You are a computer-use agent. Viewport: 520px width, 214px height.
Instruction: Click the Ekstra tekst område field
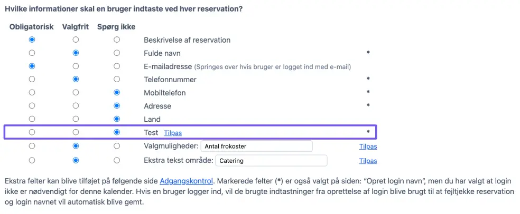(x=272, y=160)
